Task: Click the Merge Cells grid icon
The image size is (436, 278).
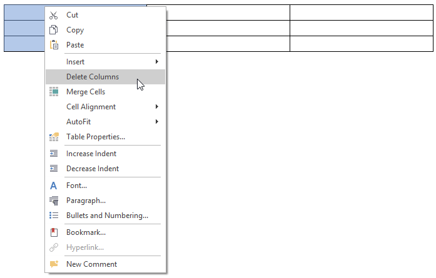Action: pos(54,92)
